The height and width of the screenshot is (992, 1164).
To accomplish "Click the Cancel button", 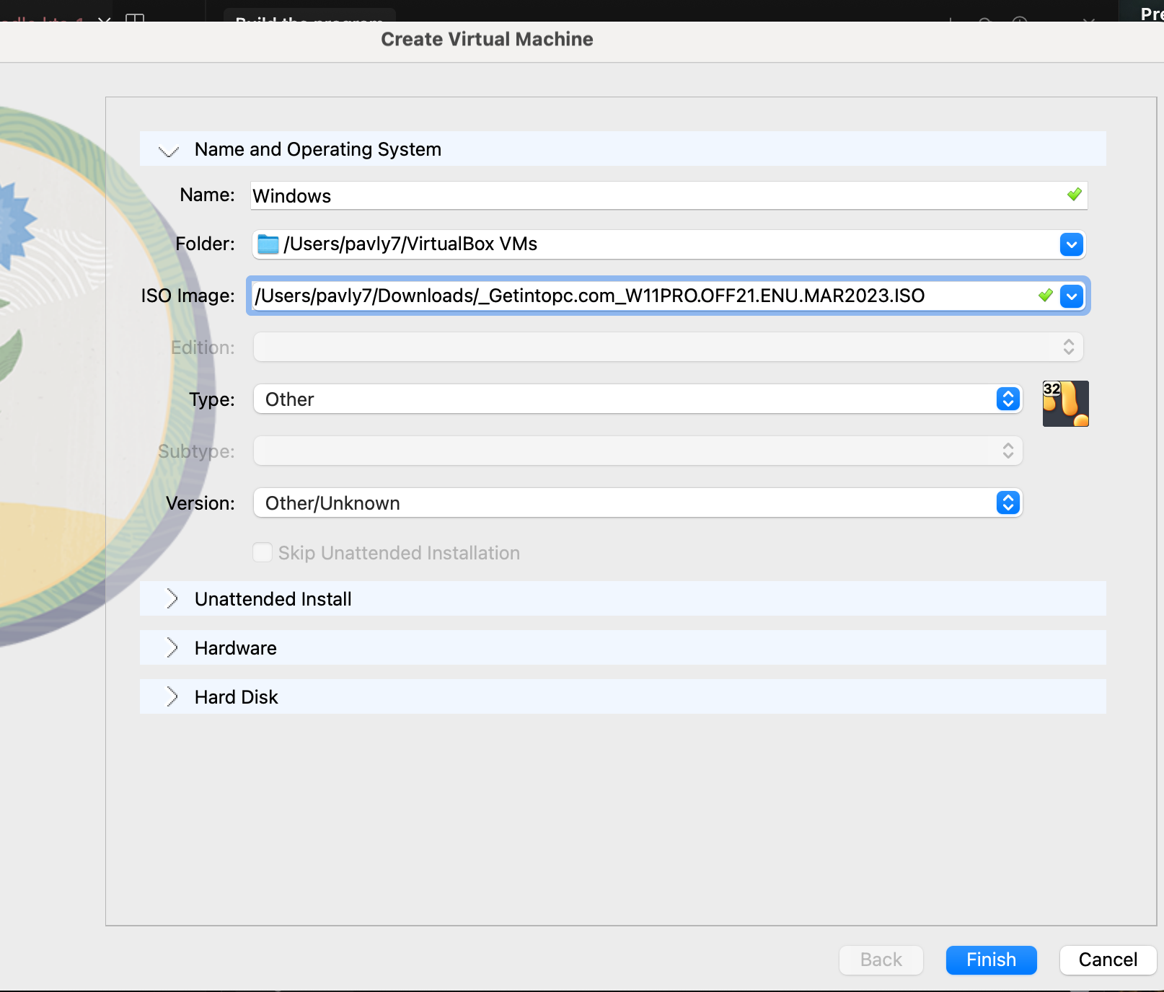I will [1107, 960].
